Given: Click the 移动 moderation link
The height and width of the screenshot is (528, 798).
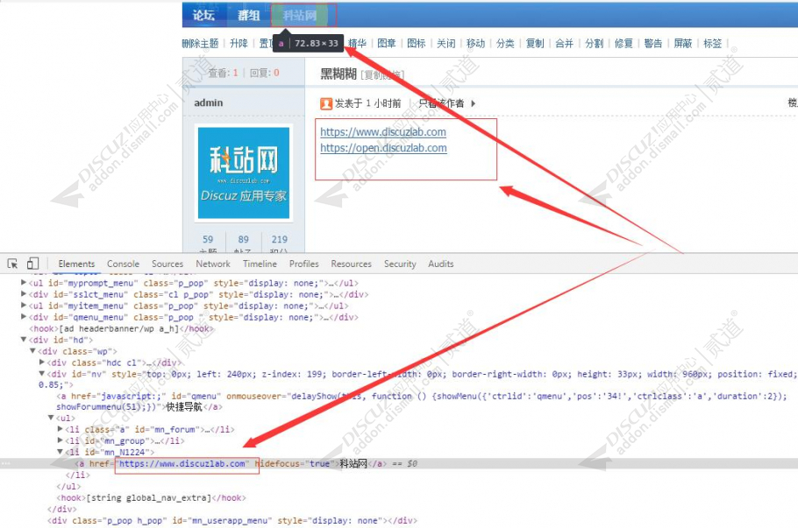Looking at the screenshot, I should click(475, 44).
